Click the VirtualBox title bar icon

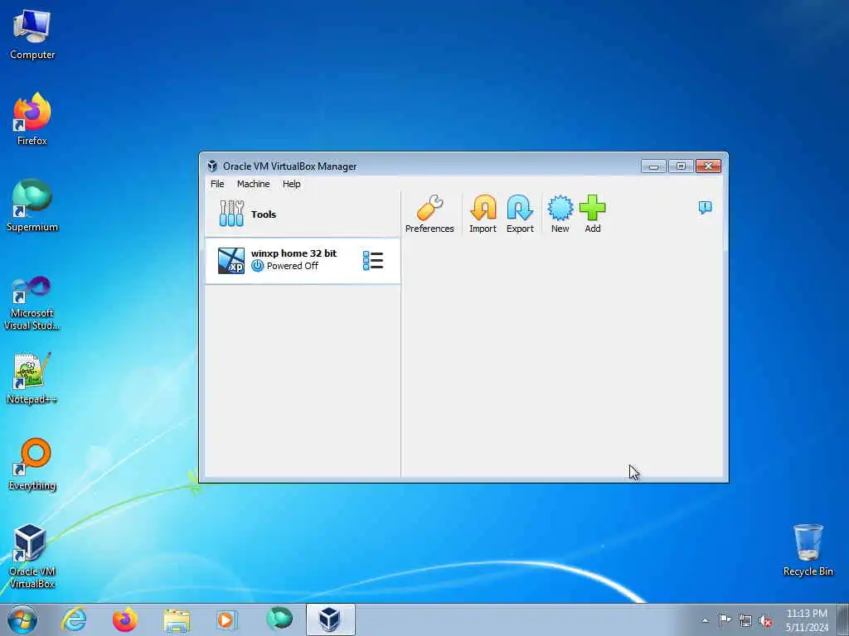212,166
